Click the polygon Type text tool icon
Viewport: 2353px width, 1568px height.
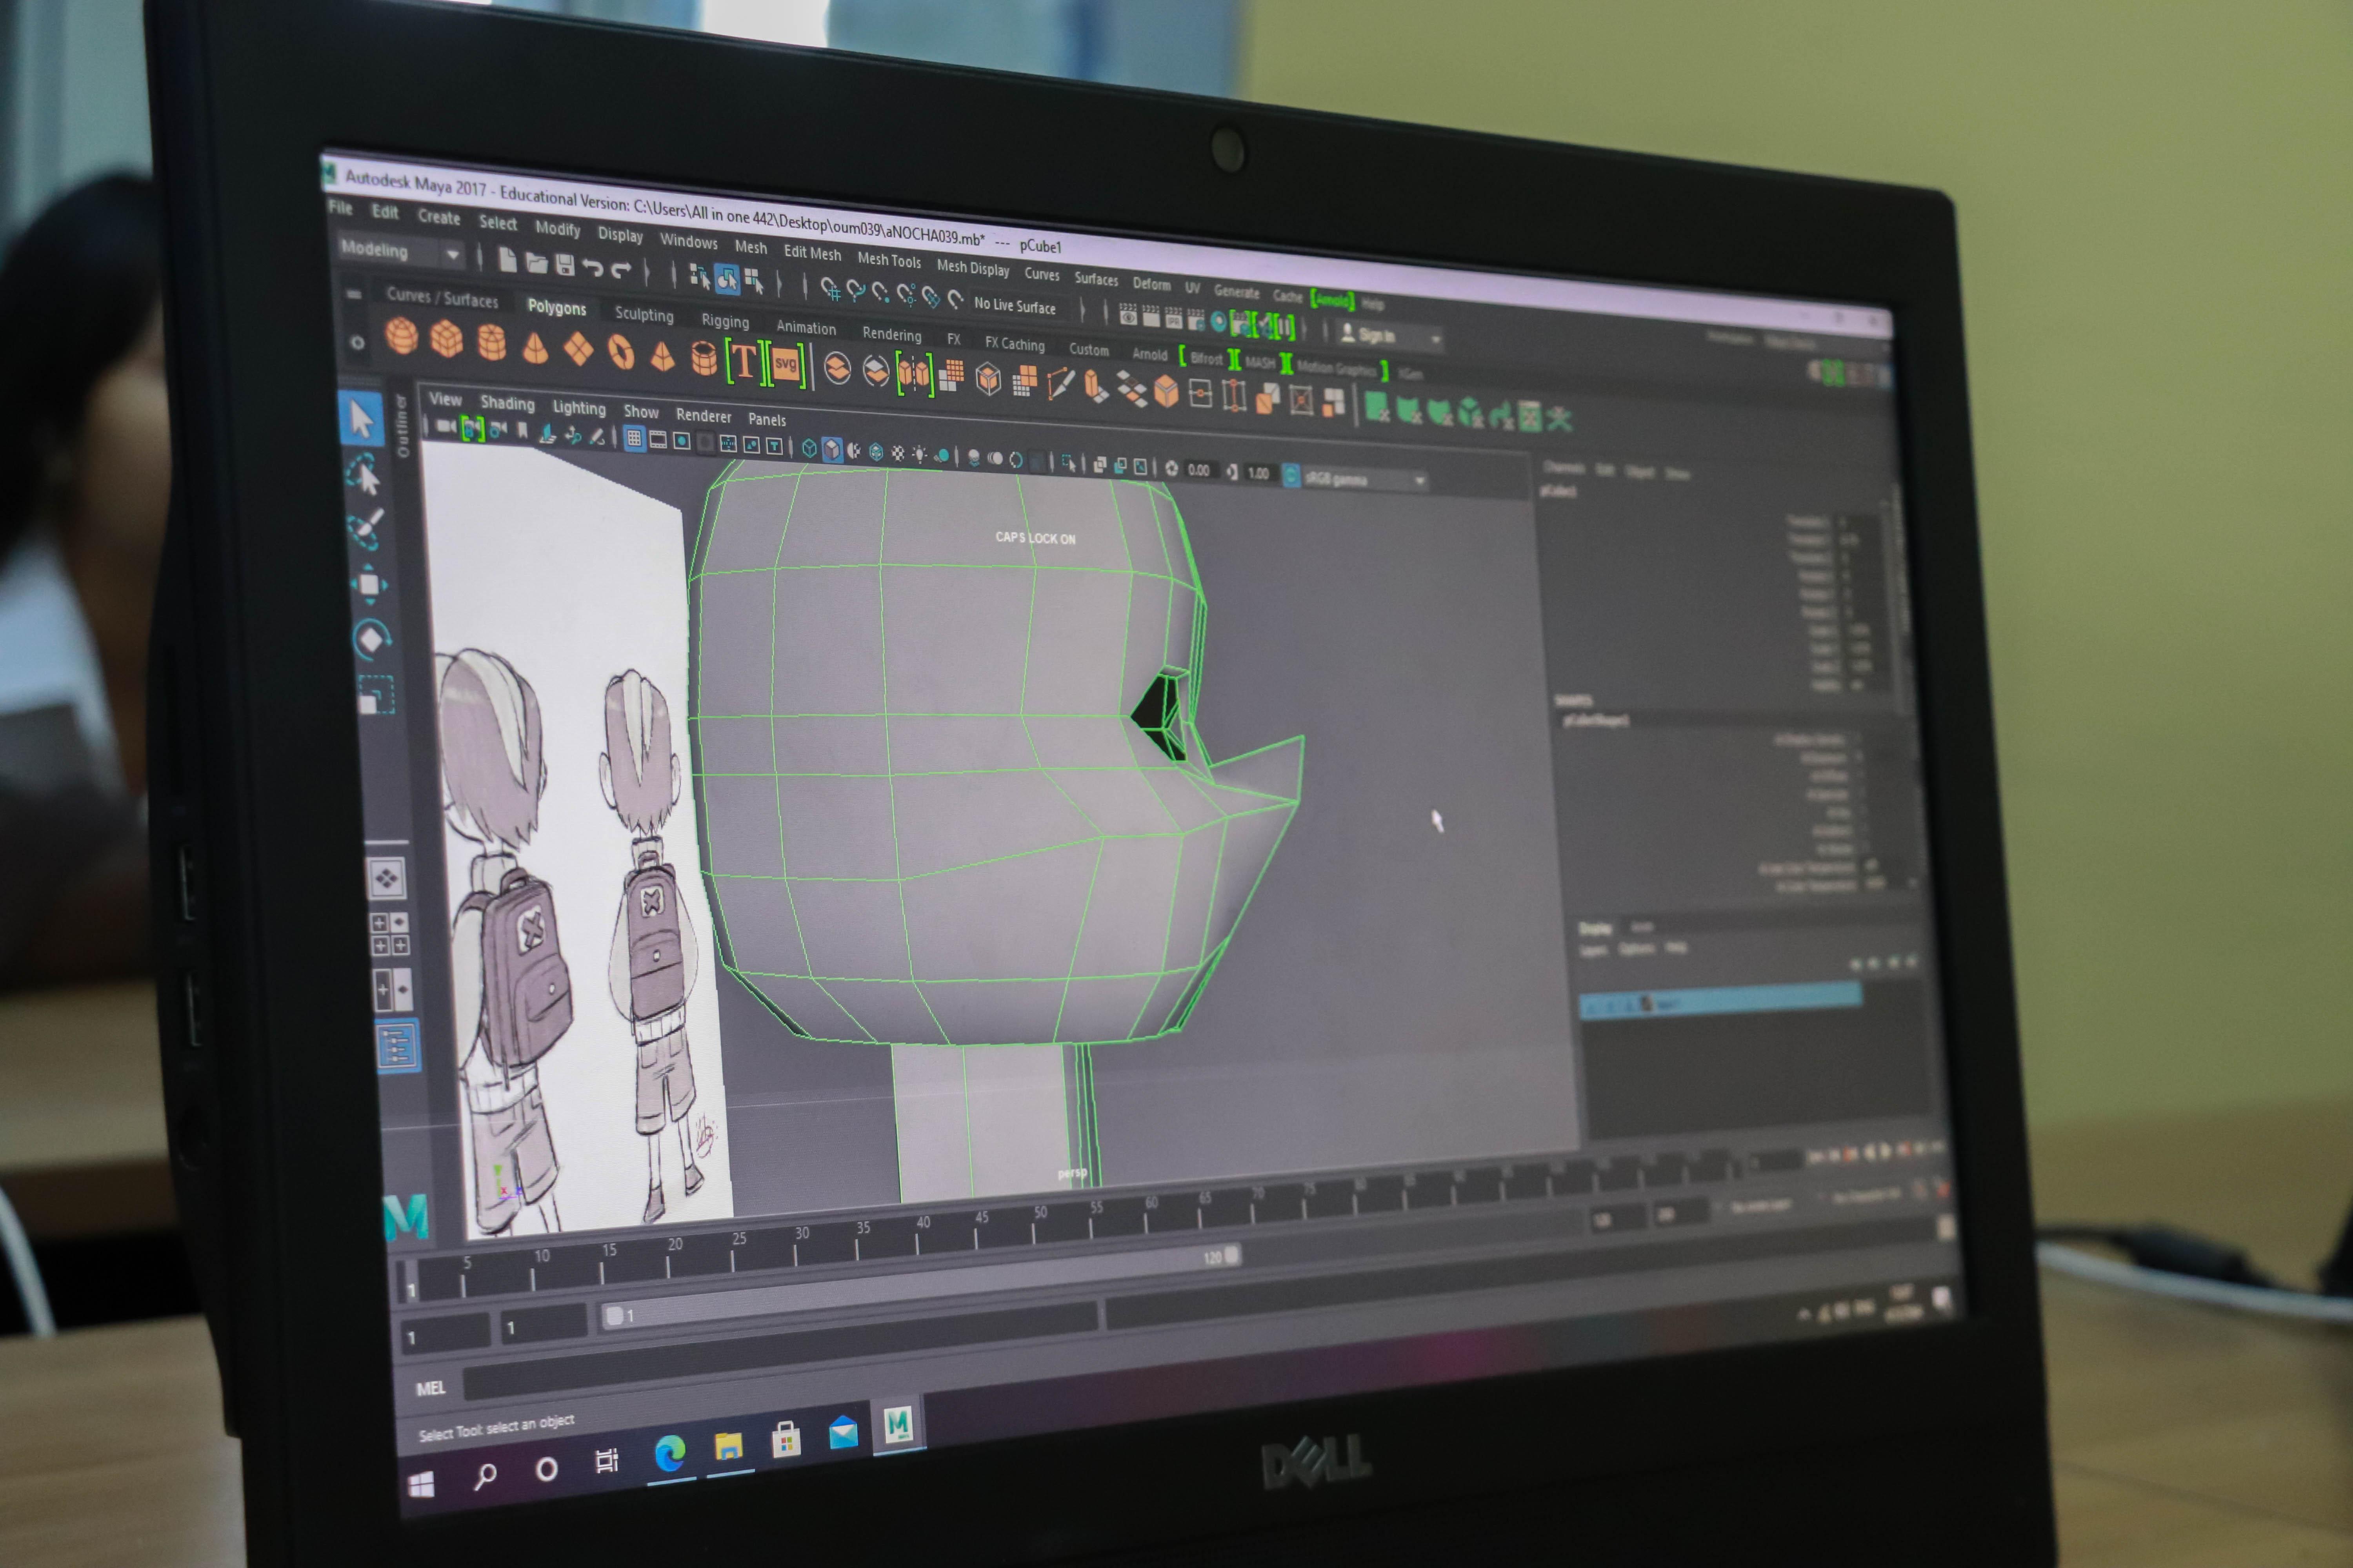click(x=744, y=361)
